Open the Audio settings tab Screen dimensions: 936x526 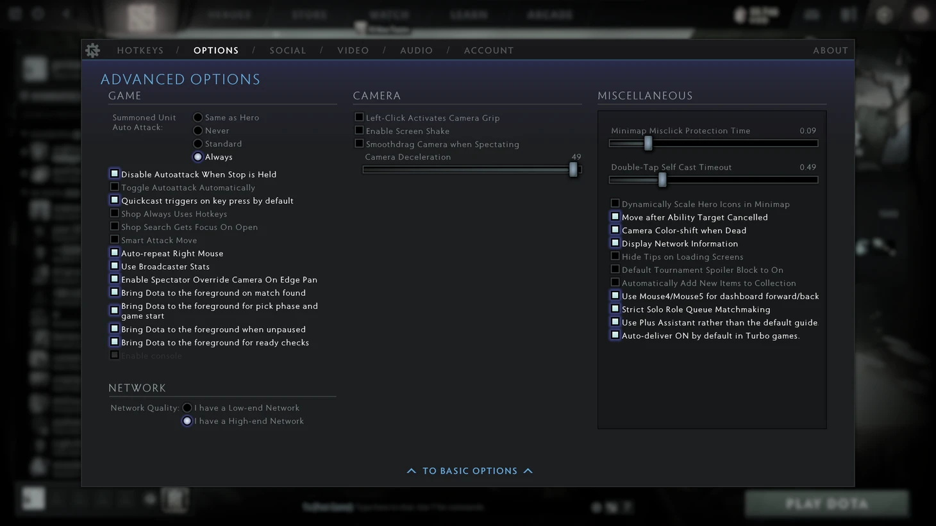pyautogui.click(x=417, y=51)
